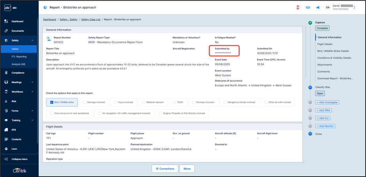The image size is (366, 177).
Task: Jump to Flight Details section
Action: pyautogui.click(x=325, y=44)
